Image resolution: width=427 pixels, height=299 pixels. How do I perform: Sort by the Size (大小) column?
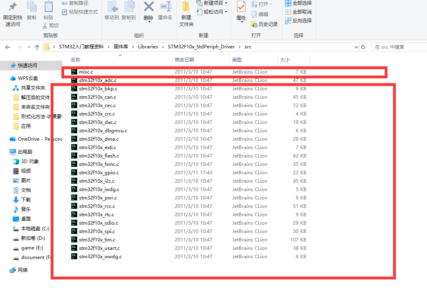(x=285, y=60)
